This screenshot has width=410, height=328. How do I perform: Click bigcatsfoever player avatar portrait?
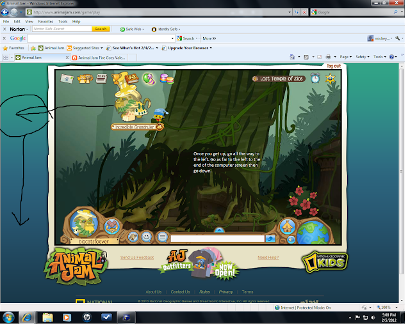click(84, 223)
